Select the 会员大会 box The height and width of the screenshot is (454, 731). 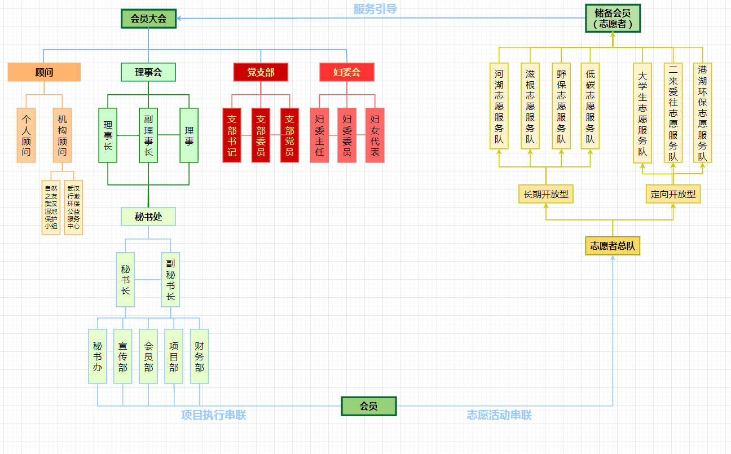click(x=148, y=18)
